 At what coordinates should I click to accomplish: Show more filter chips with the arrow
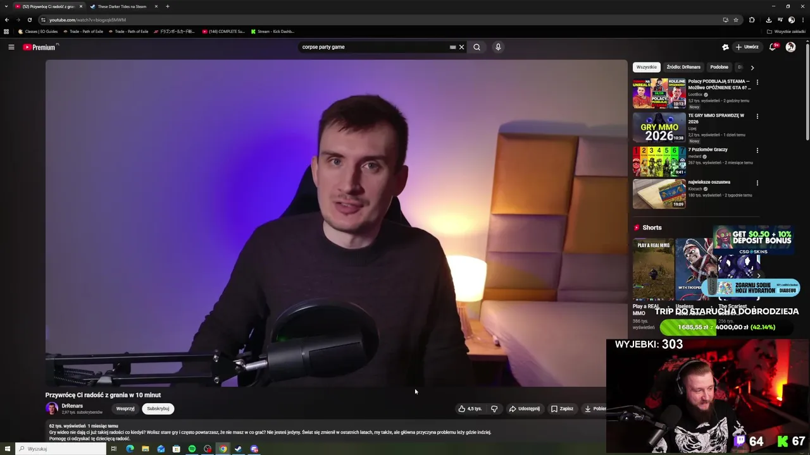[x=752, y=67]
